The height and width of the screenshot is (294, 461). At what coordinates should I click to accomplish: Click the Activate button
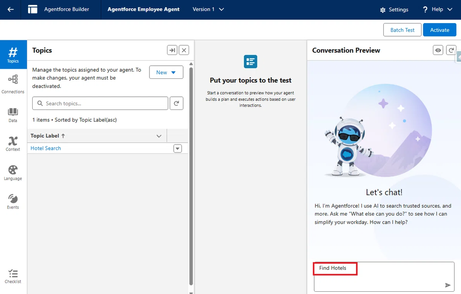click(439, 30)
